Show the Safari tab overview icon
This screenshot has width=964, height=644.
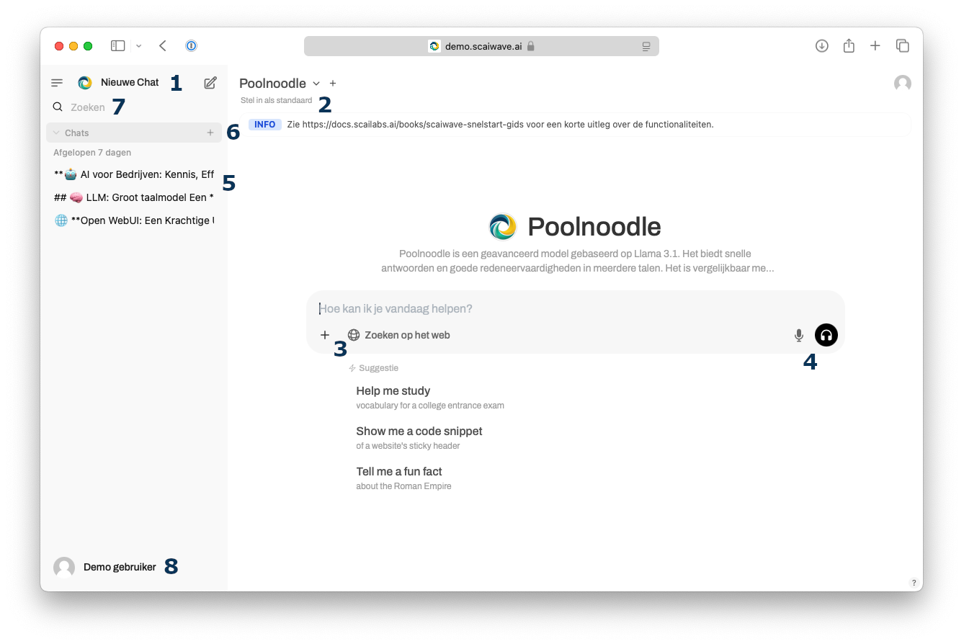tap(902, 46)
